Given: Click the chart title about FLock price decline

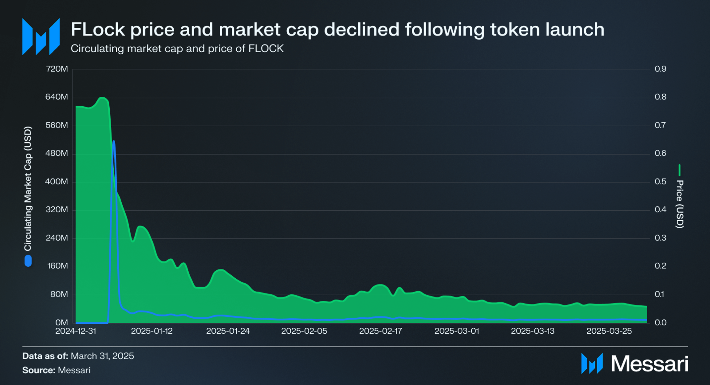Looking at the screenshot, I should tap(337, 29).
